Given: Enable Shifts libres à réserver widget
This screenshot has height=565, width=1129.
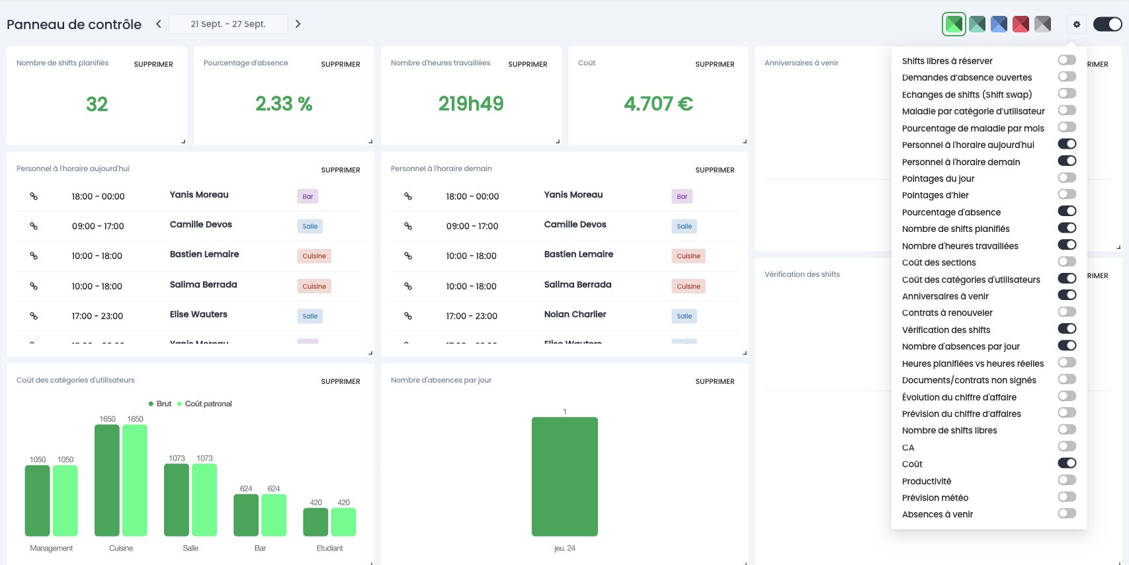Looking at the screenshot, I should coord(1067,60).
